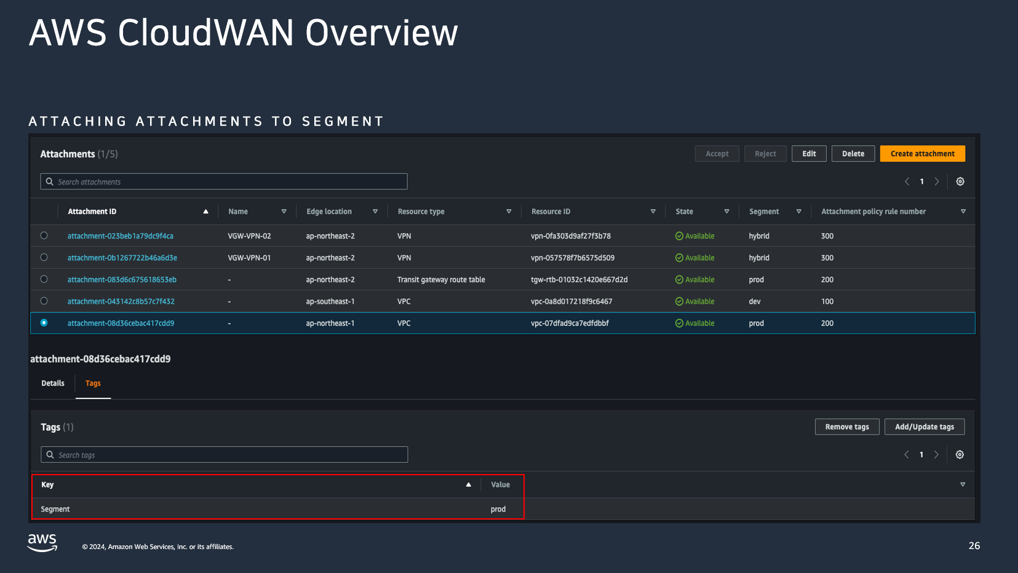
Task: Sort tags by Key arrow
Action: 468,484
